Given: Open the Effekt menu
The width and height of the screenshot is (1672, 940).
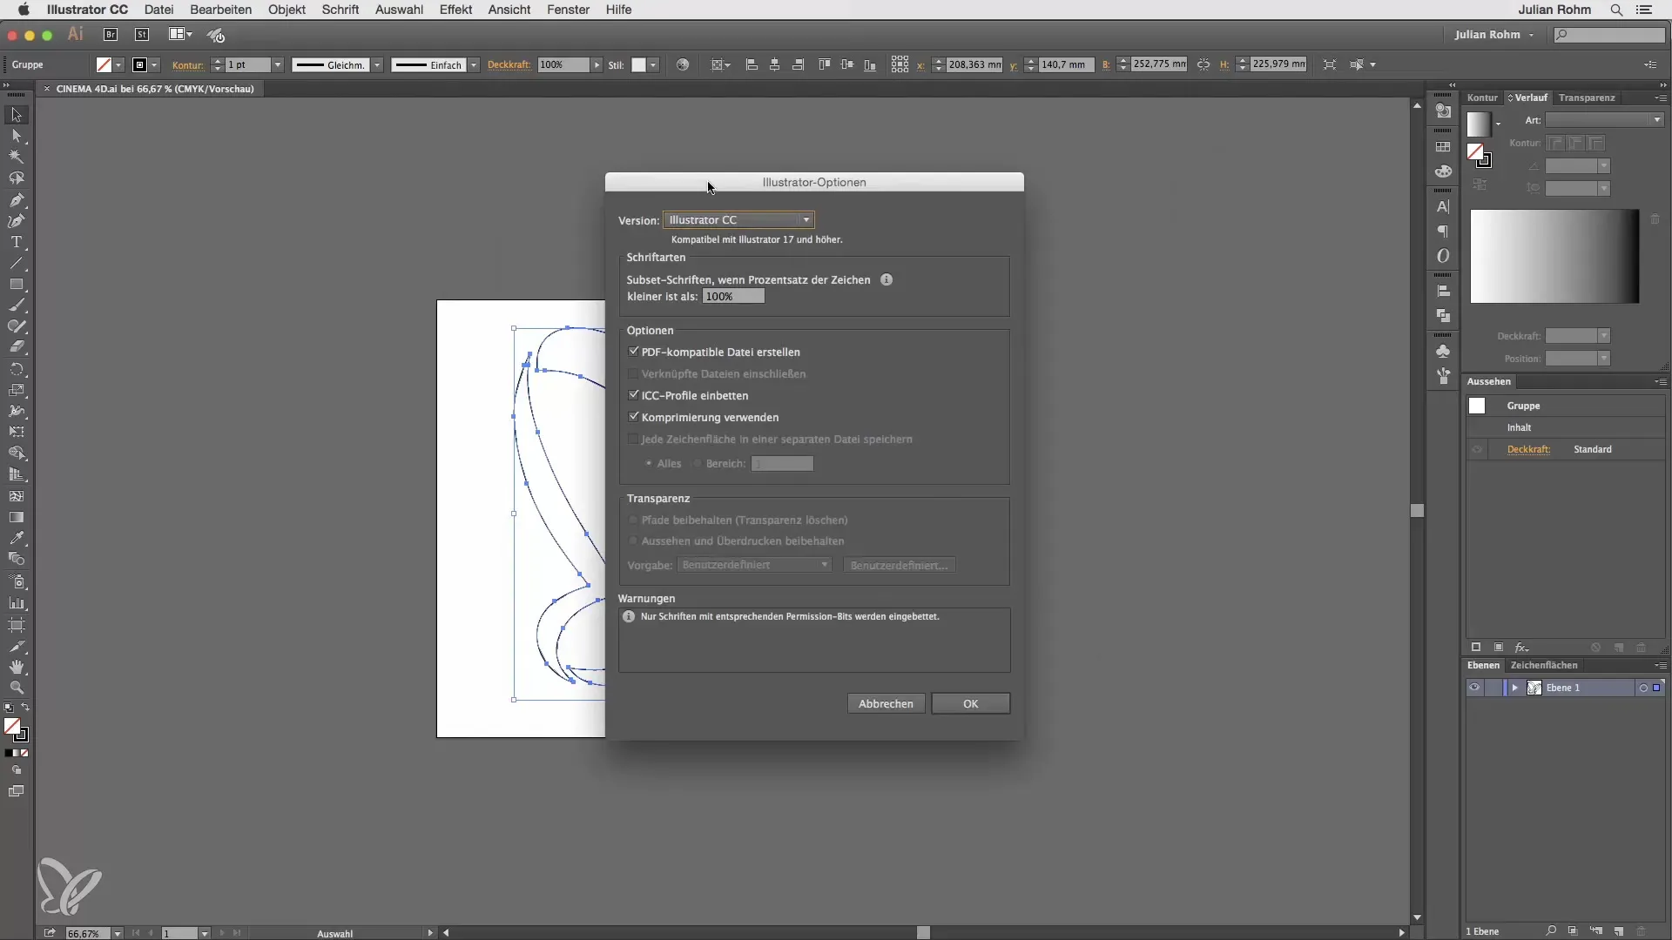Looking at the screenshot, I should tap(455, 10).
